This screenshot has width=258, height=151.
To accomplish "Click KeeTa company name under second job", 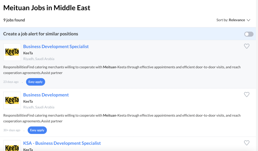I will tap(28, 101).
